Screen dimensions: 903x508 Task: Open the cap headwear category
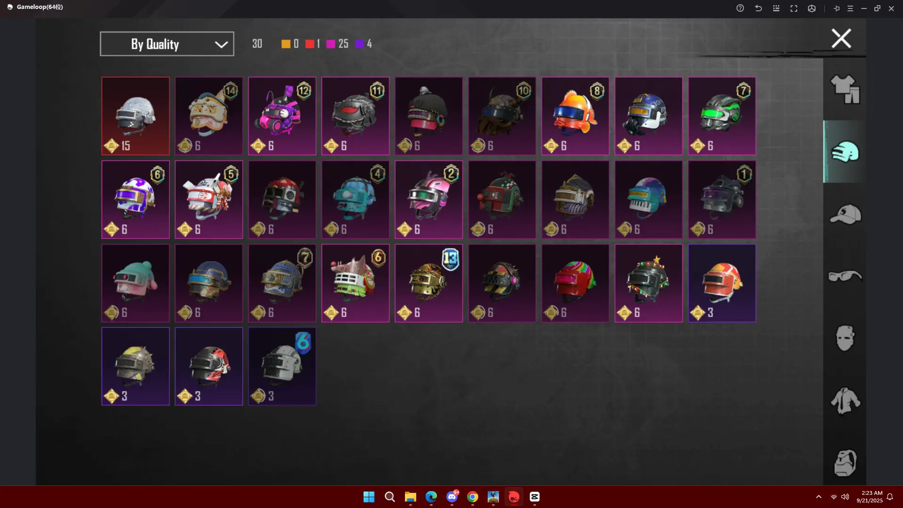tap(845, 214)
